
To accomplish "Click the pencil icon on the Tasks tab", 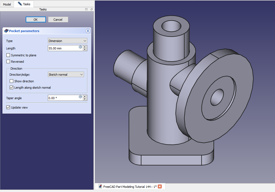I will click(x=20, y=4).
